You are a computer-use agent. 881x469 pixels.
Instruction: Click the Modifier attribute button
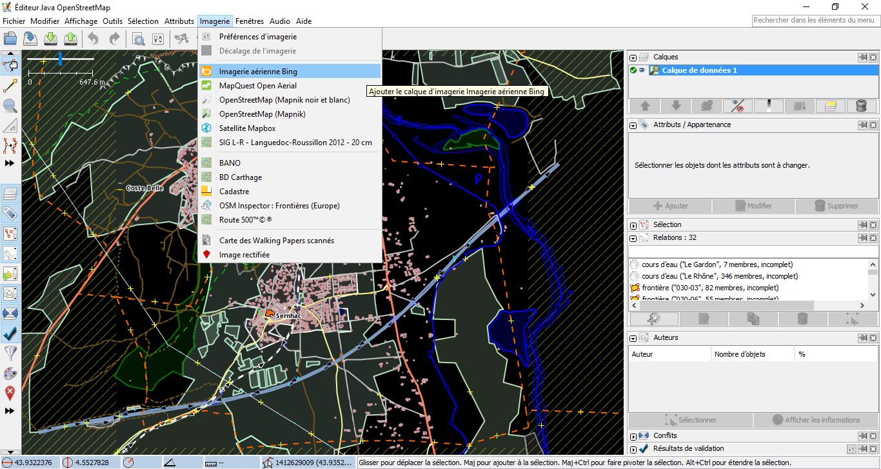pos(753,206)
